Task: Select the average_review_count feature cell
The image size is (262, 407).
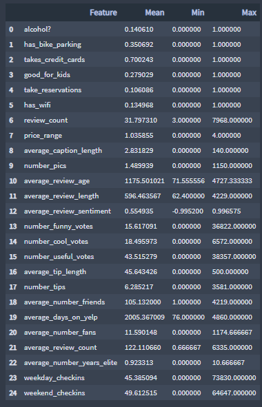Action: [x=60, y=347]
